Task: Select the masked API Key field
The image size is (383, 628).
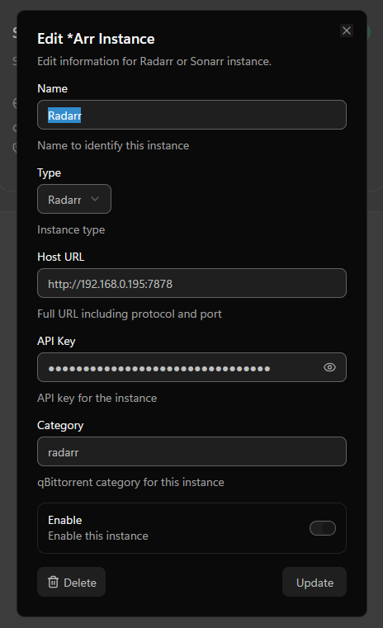Action: 191,367
